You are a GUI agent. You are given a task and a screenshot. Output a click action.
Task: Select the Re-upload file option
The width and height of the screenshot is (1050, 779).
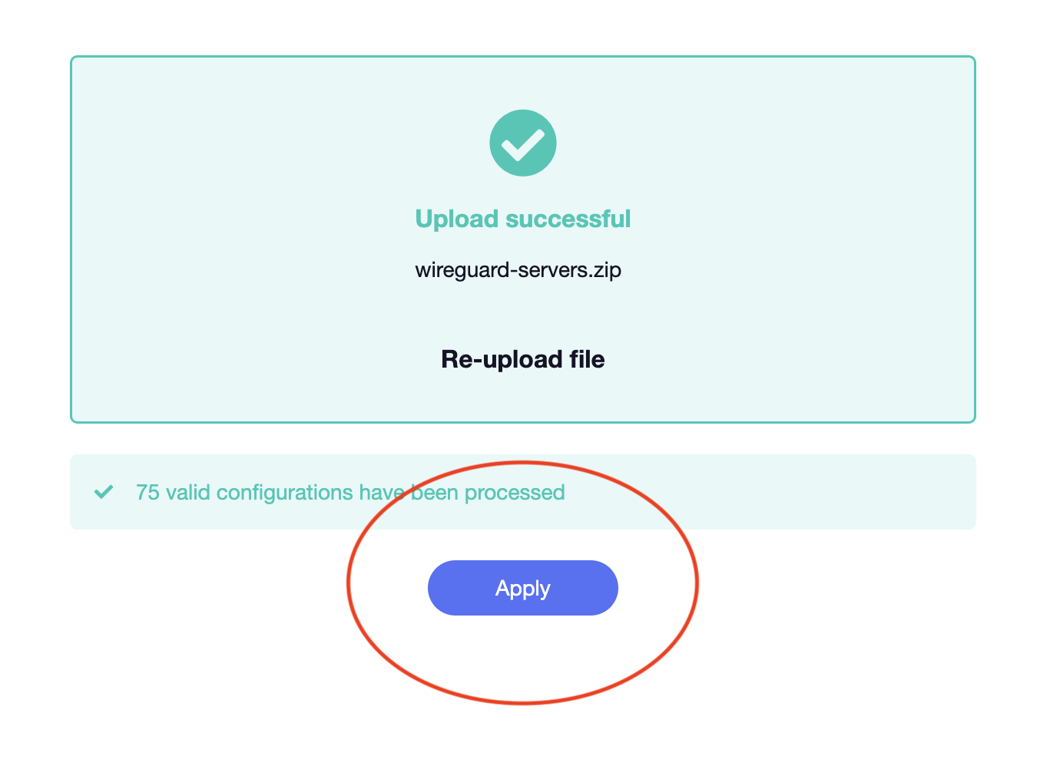coord(522,359)
